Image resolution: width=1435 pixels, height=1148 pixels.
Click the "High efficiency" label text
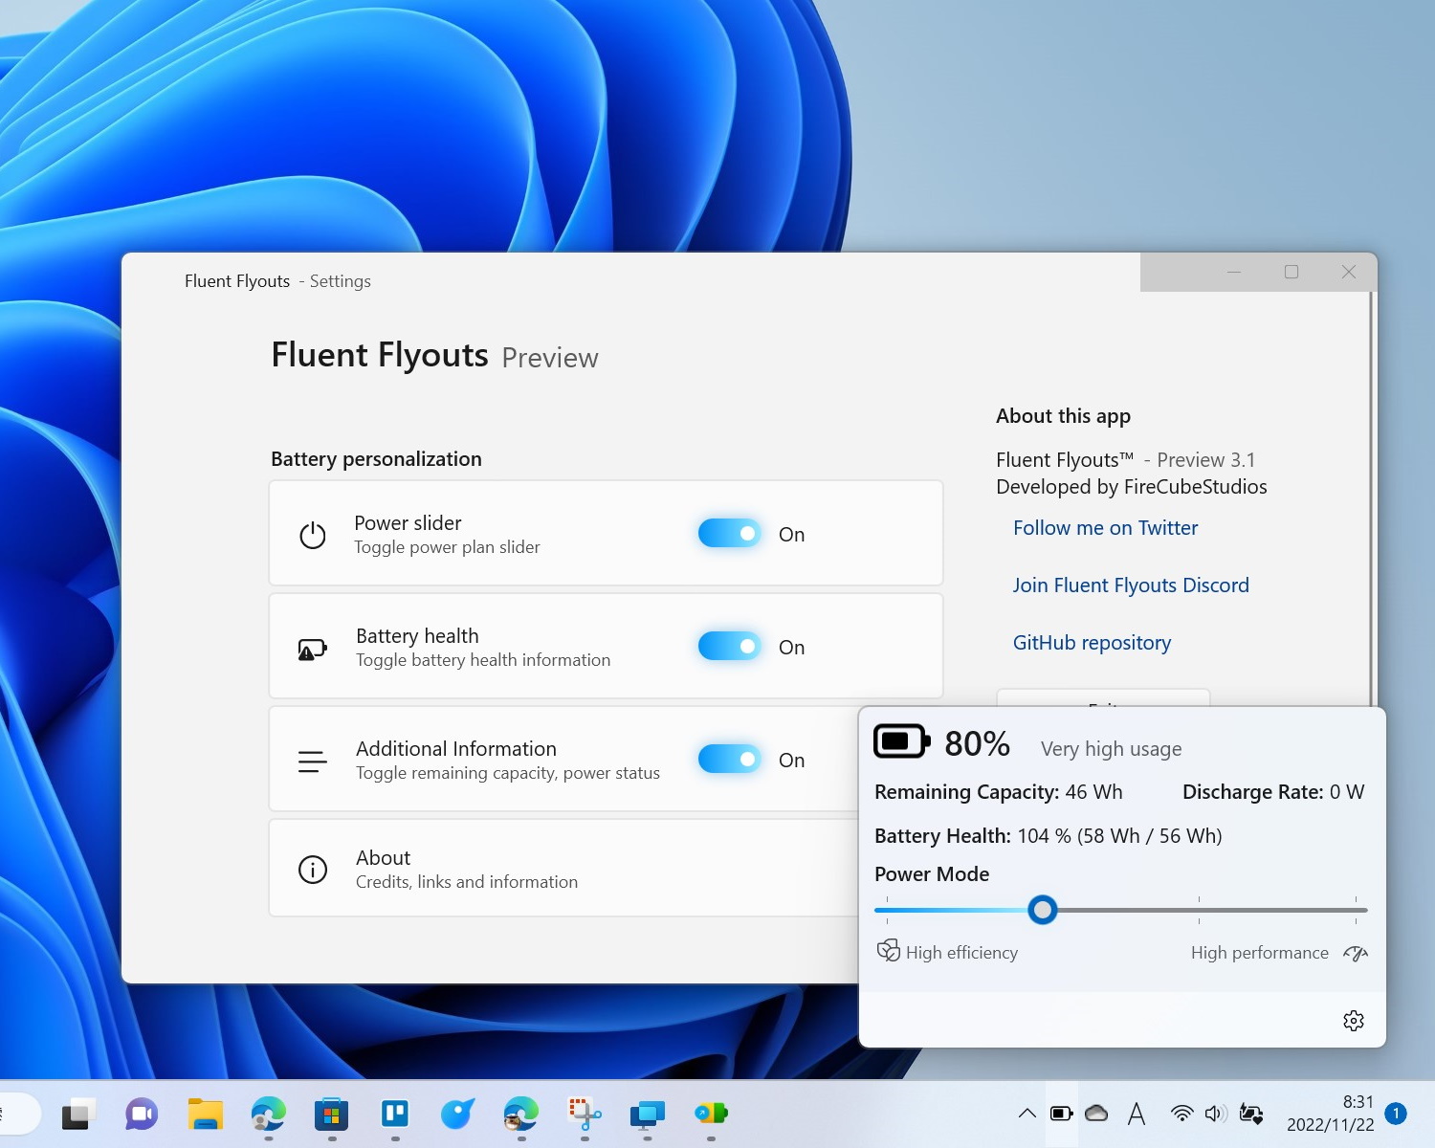[961, 953]
